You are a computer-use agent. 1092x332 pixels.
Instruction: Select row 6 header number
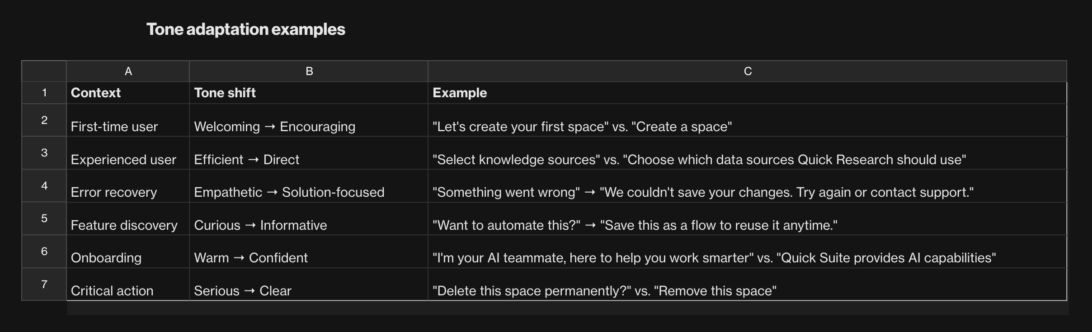tap(44, 251)
